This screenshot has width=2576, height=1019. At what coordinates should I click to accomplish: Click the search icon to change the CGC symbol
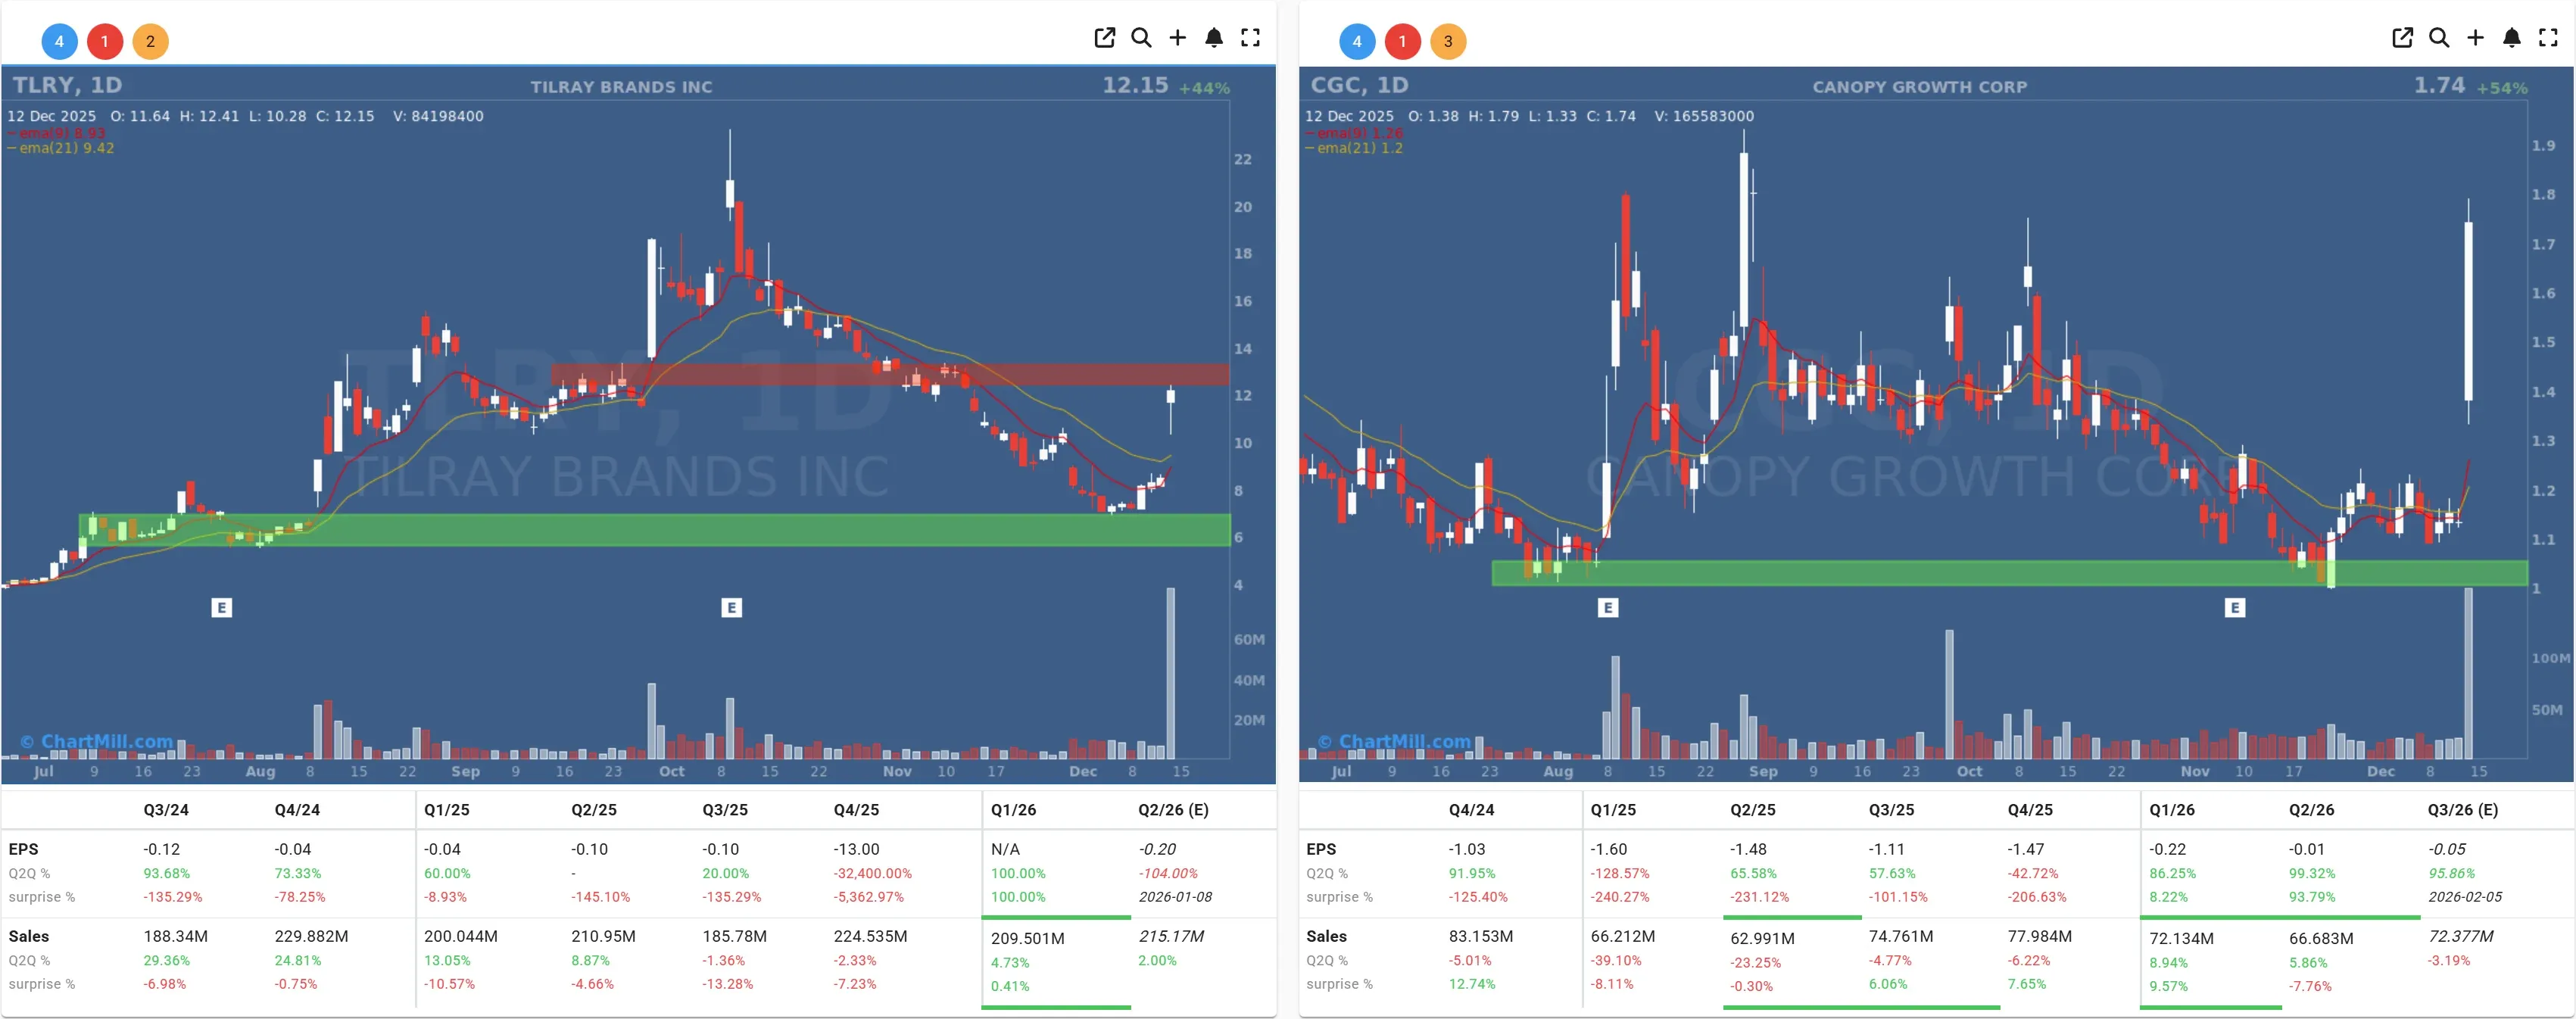pos(2439,37)
